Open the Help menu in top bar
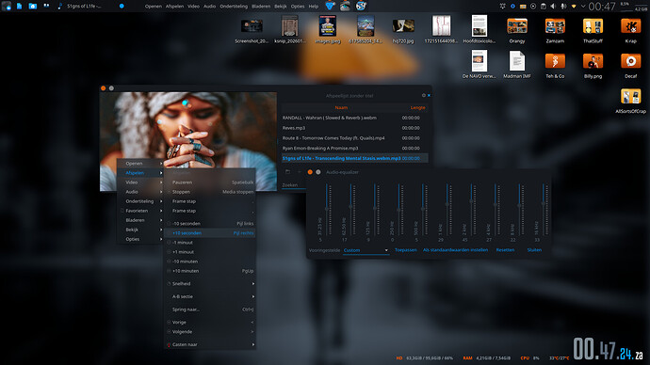The height and width of the screenshot is (365, 650). [x=314, y=7]
